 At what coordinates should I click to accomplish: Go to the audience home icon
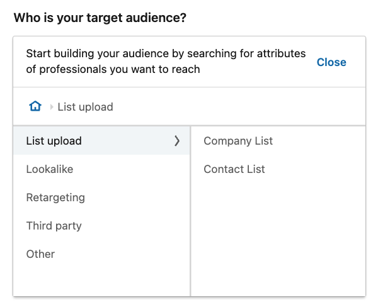[x=35, y=106]
